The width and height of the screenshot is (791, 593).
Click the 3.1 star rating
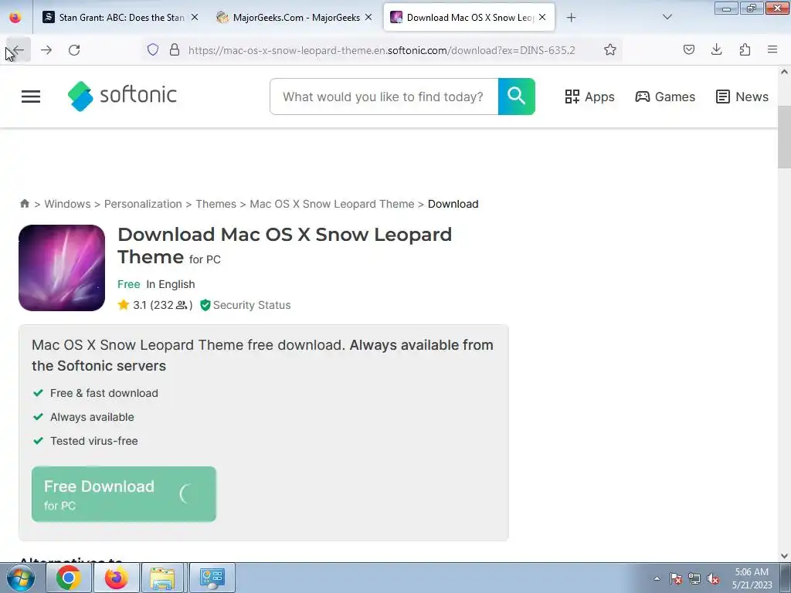(x=155, y=305)
